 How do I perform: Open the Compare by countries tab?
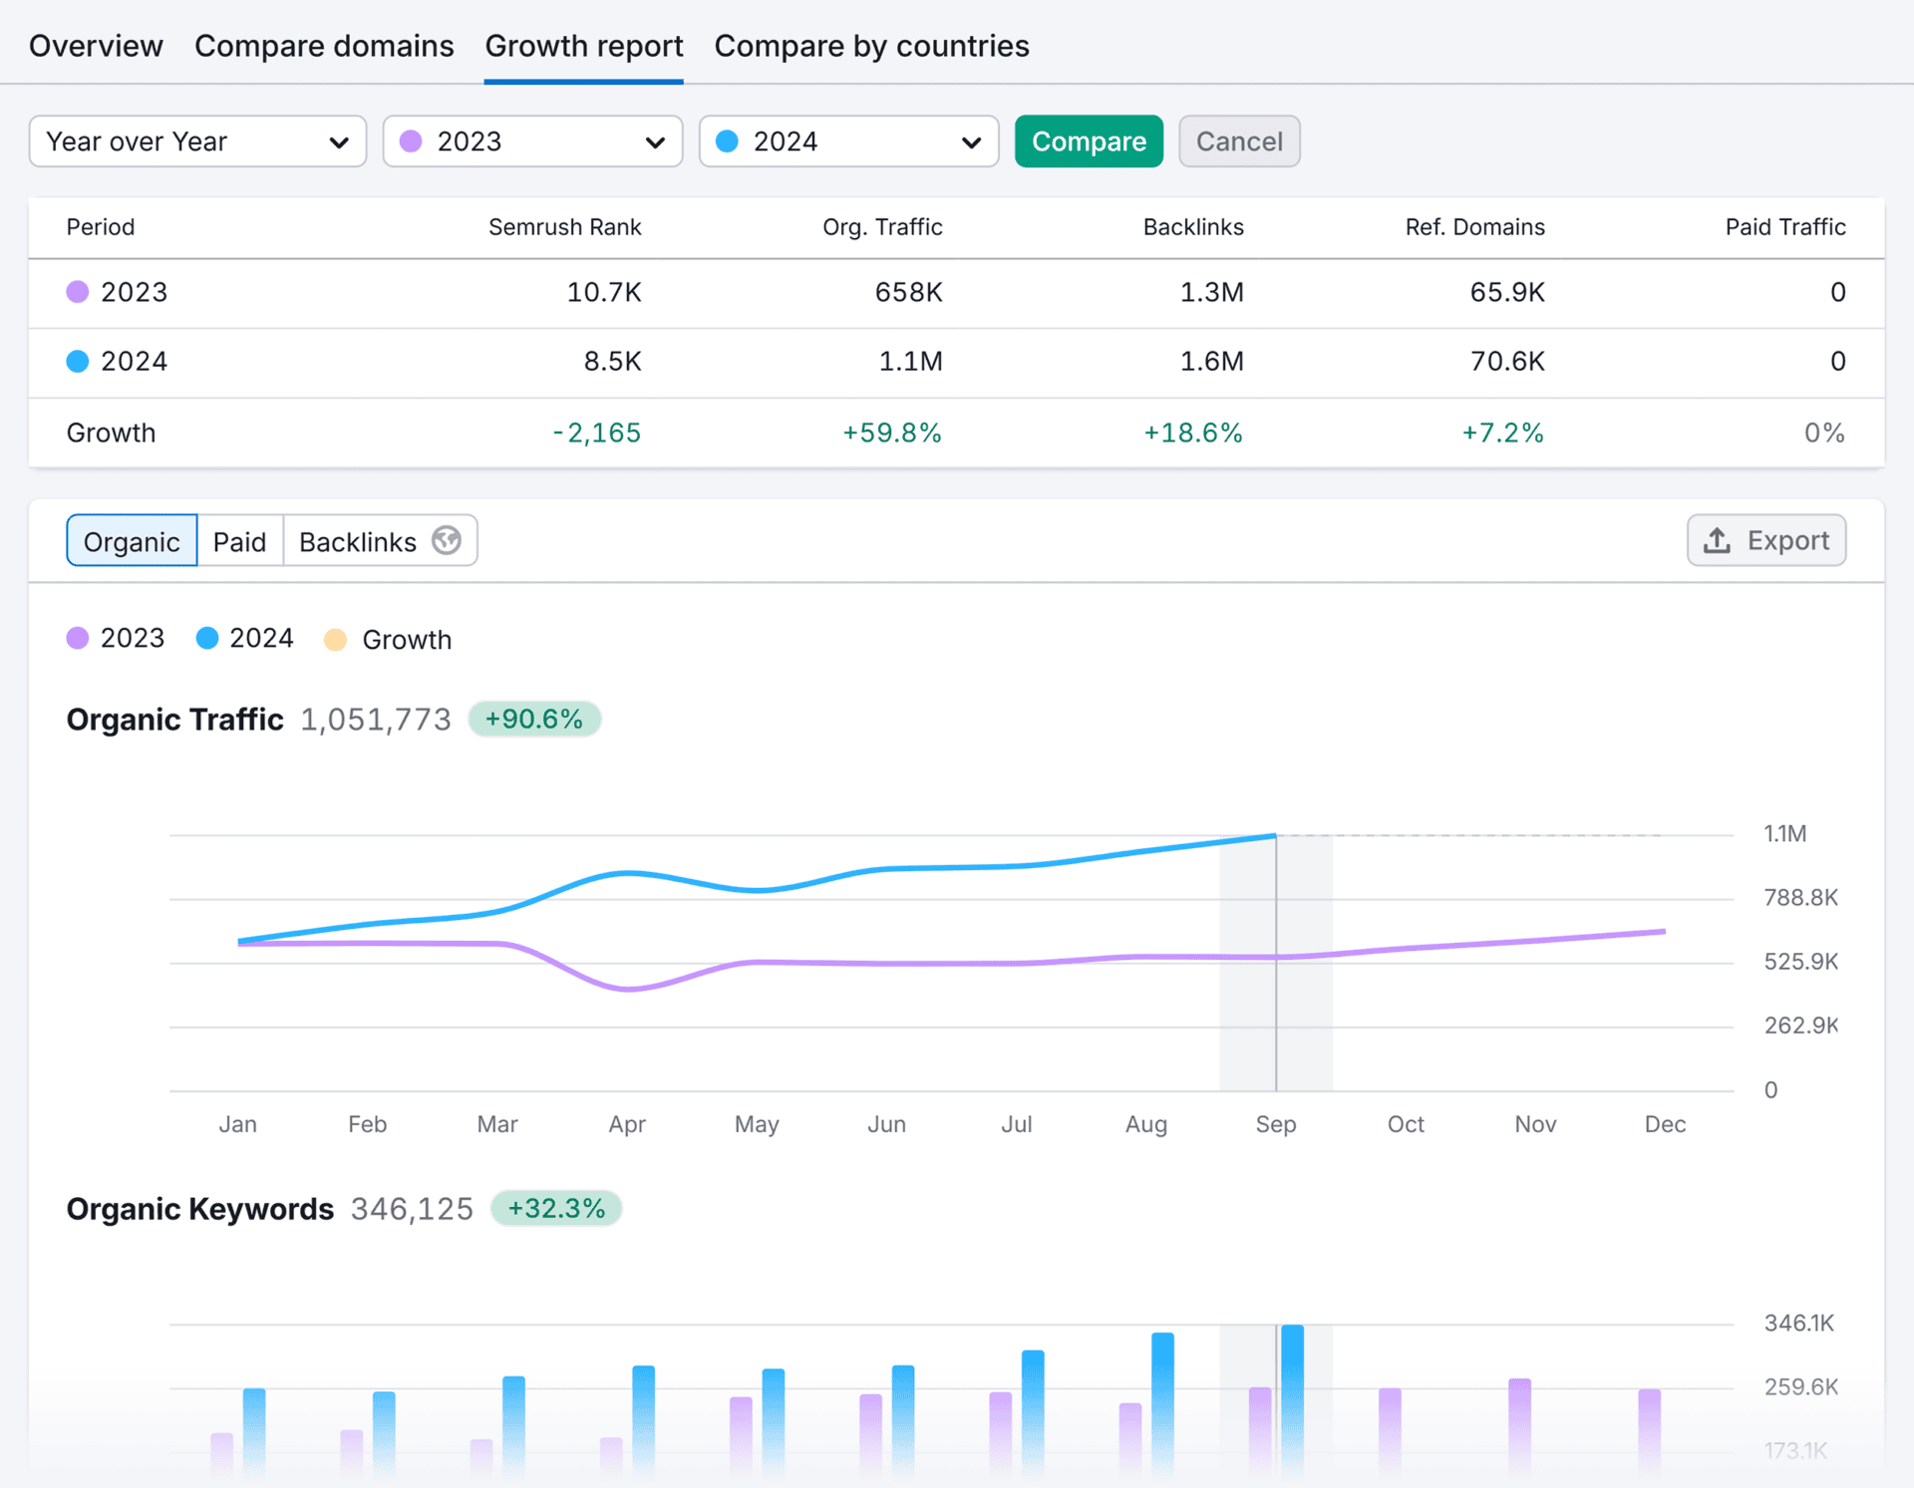[870, 45]
